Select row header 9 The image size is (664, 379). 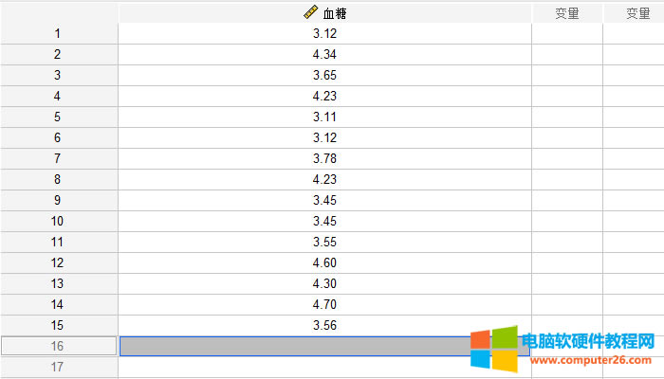click(59, 200)
